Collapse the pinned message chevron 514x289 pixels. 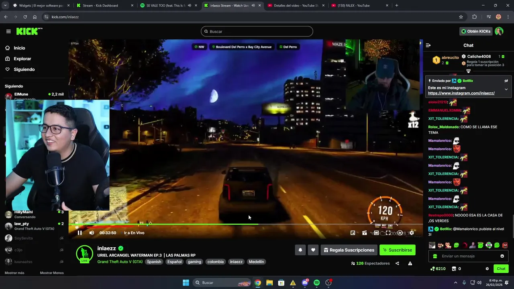(x=506, y=89)
